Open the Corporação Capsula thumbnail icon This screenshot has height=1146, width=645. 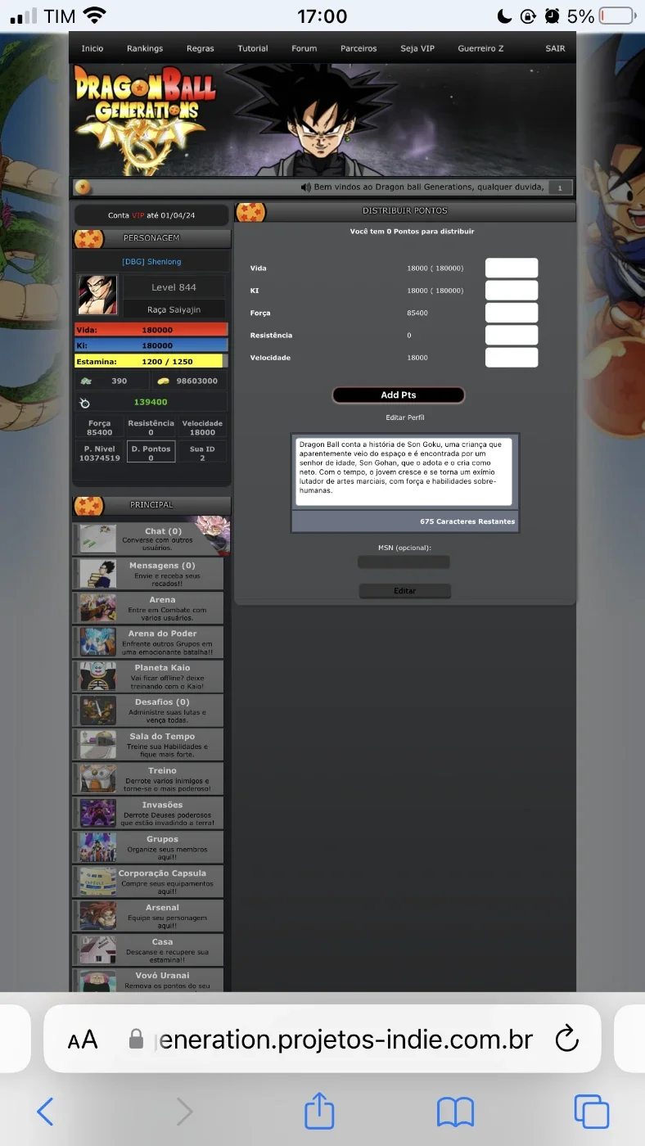click(97, 882)
